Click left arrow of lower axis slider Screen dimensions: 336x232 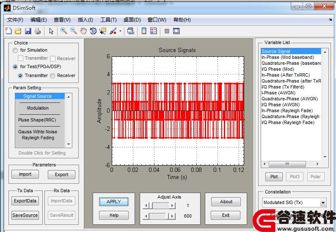(146, 216)
